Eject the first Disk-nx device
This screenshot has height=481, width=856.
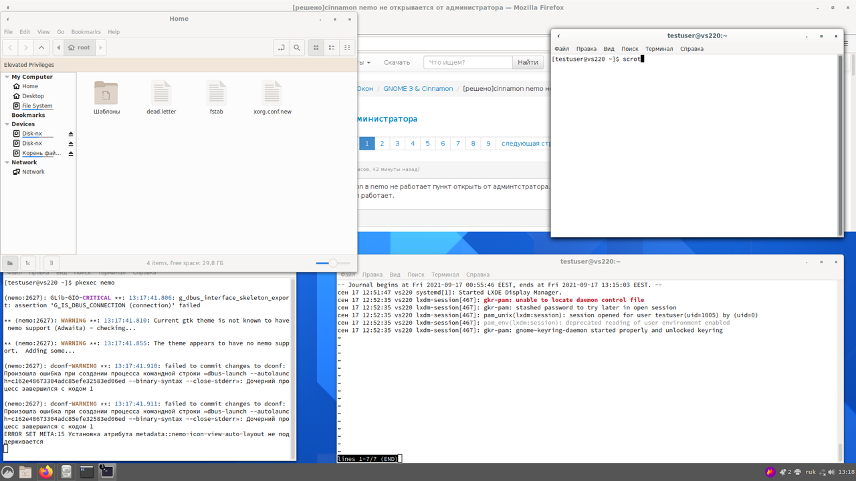click(71, 134)
